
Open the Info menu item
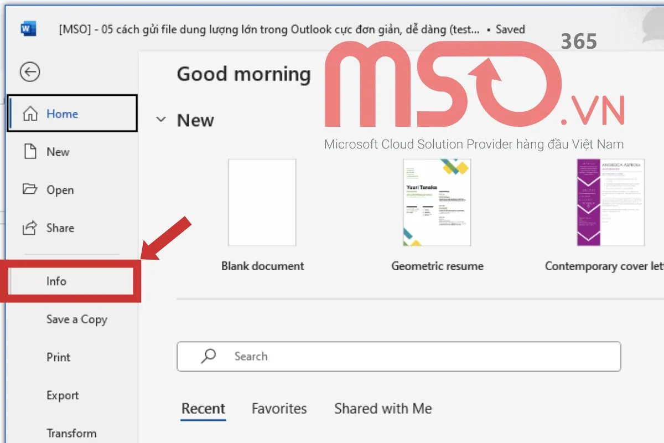pyautogui.click(x=56, y=281)
